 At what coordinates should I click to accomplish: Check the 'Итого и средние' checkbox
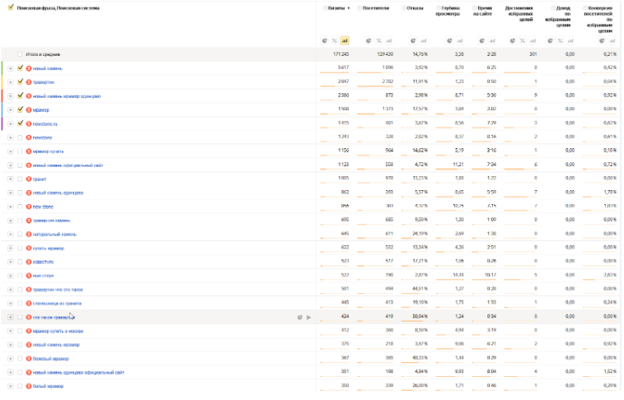click(20, 54)
